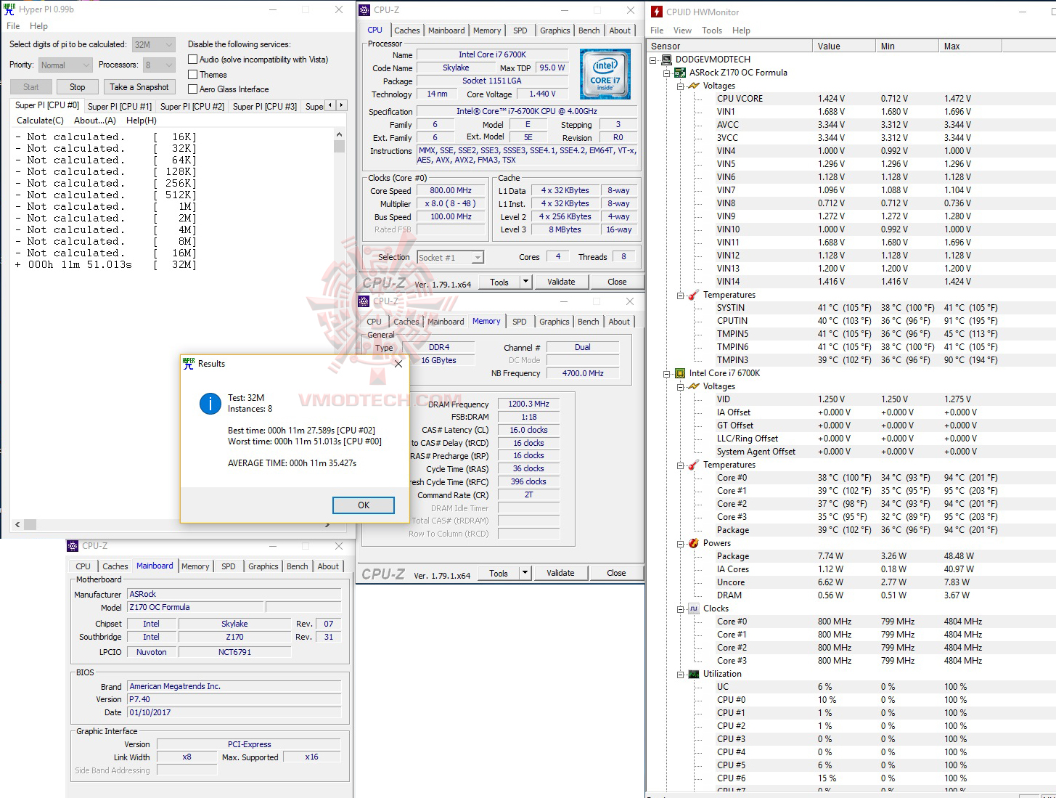The height and width of the screenshot is (798, 1056).
Task: Open the Tools menu in HWMonitor
Action: [712, 30]
